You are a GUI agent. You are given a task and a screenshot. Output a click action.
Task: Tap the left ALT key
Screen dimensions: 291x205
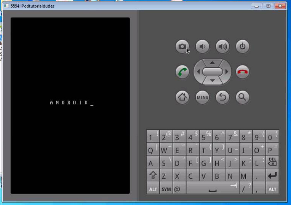[153, 188]
